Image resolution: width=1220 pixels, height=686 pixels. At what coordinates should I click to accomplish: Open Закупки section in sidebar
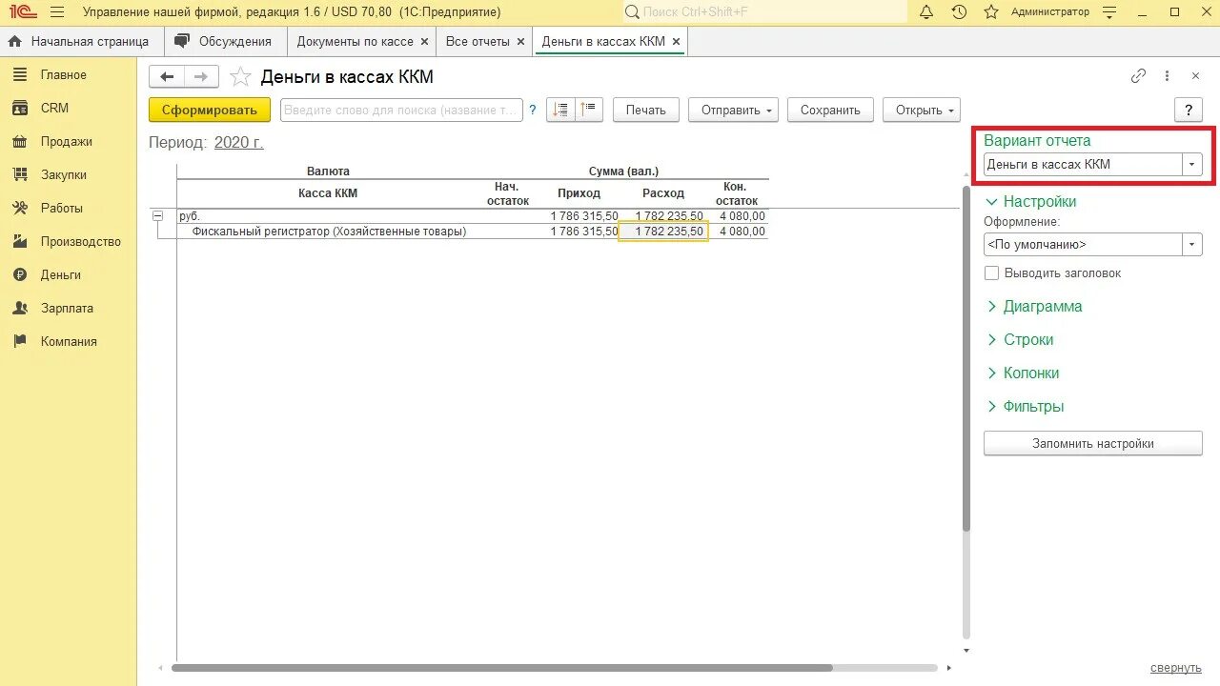click(x=63, y=174)
